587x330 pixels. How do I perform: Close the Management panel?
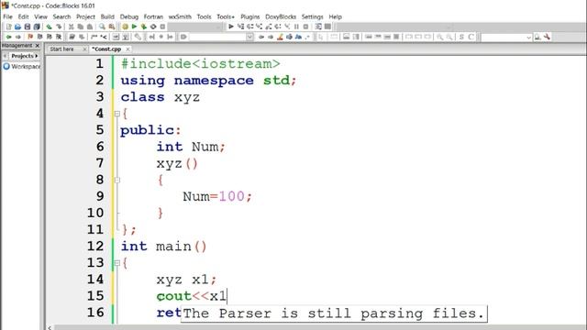tap(37, 45)
